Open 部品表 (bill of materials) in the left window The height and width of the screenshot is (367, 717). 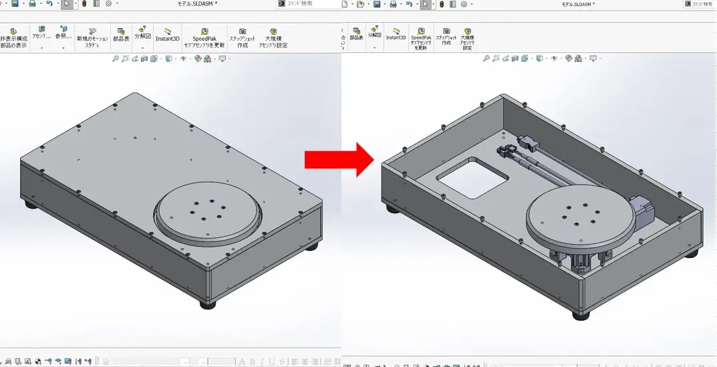click(x=121, y=35)
